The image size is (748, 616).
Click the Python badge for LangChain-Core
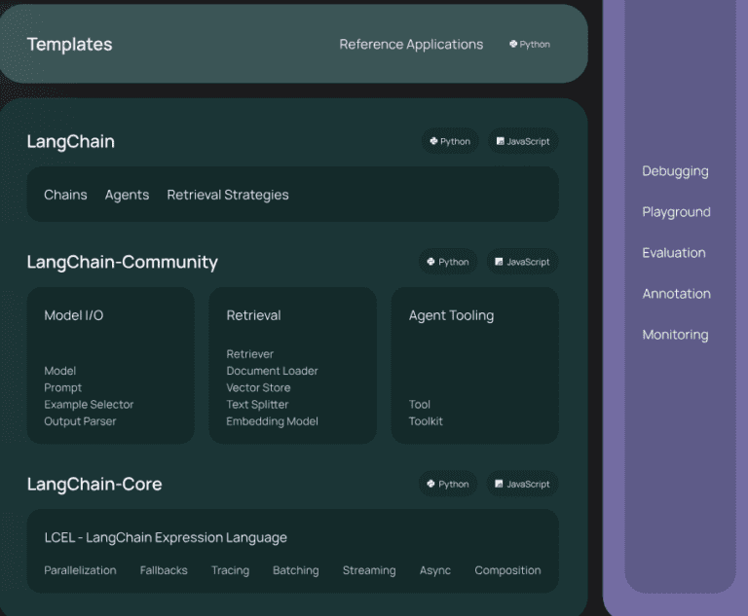(x=449, y=484)
